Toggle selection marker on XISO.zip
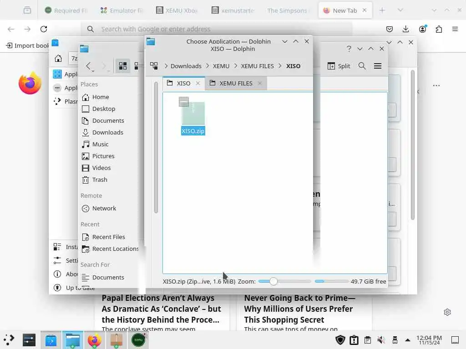The image size is (466, 349). click(184, 102)
